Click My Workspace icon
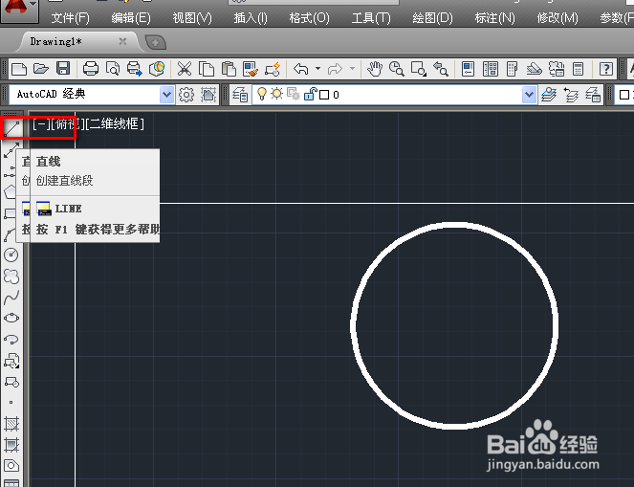This screenshot has height=487, width=634. pyautogui.click(x=208, y=95)
